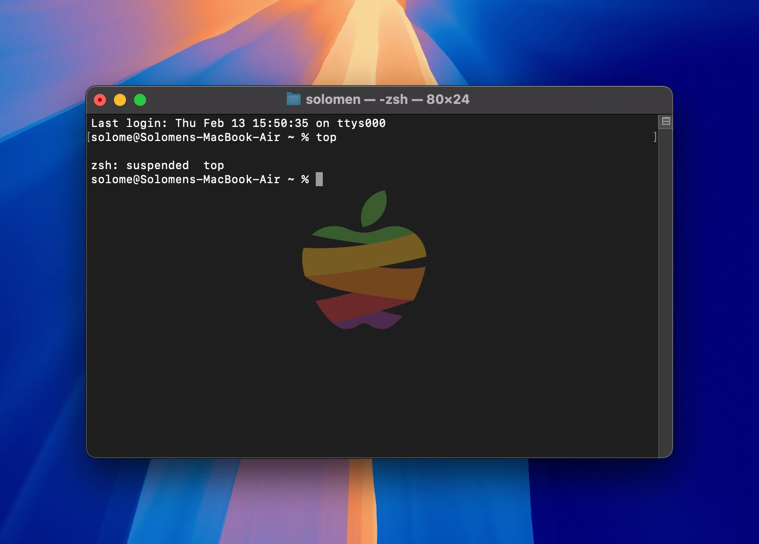Click the folder proxy icon in title bar

293,99
